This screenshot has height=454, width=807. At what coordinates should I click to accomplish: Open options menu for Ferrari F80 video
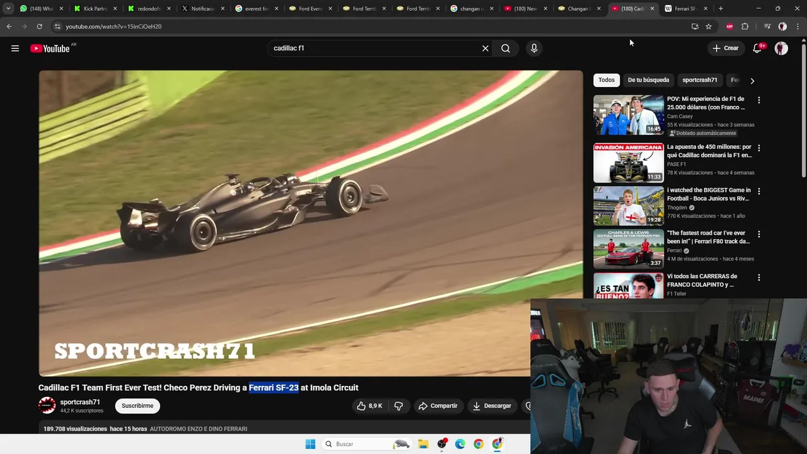(759, 235)
